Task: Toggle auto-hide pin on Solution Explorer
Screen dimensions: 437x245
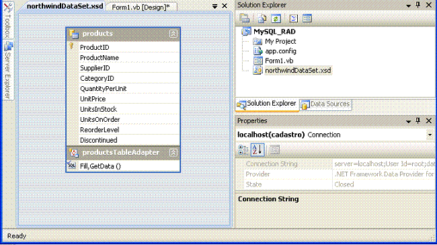Action: pos(418,5)
